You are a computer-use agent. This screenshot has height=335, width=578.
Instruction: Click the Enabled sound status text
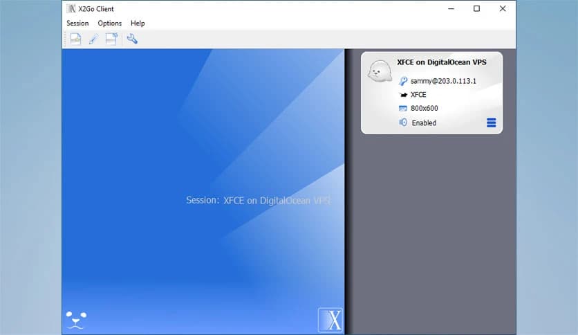point(424,123)
